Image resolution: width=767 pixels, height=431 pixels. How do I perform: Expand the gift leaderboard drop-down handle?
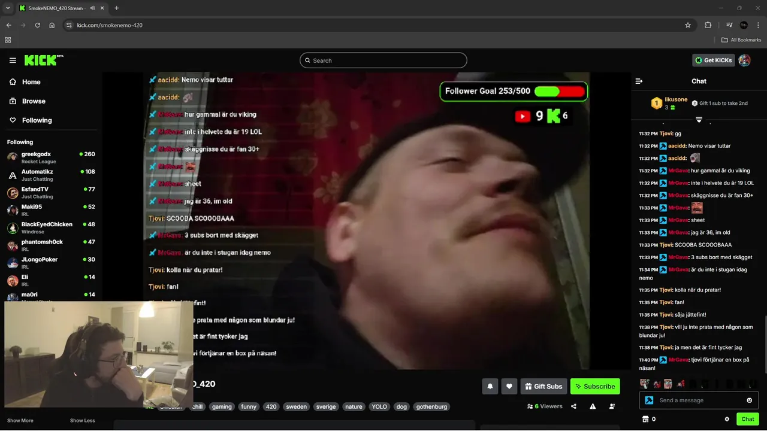click(699, 120)
